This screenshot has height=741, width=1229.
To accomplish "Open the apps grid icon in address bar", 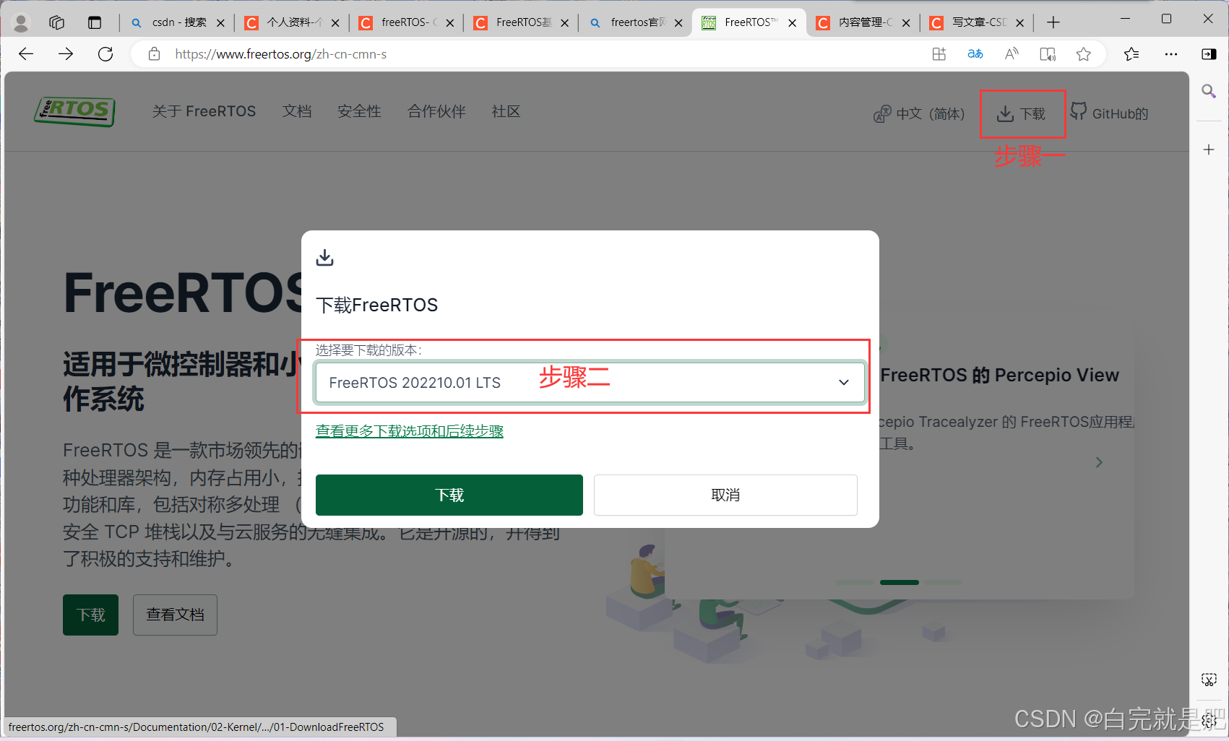I will click(939, 54).
